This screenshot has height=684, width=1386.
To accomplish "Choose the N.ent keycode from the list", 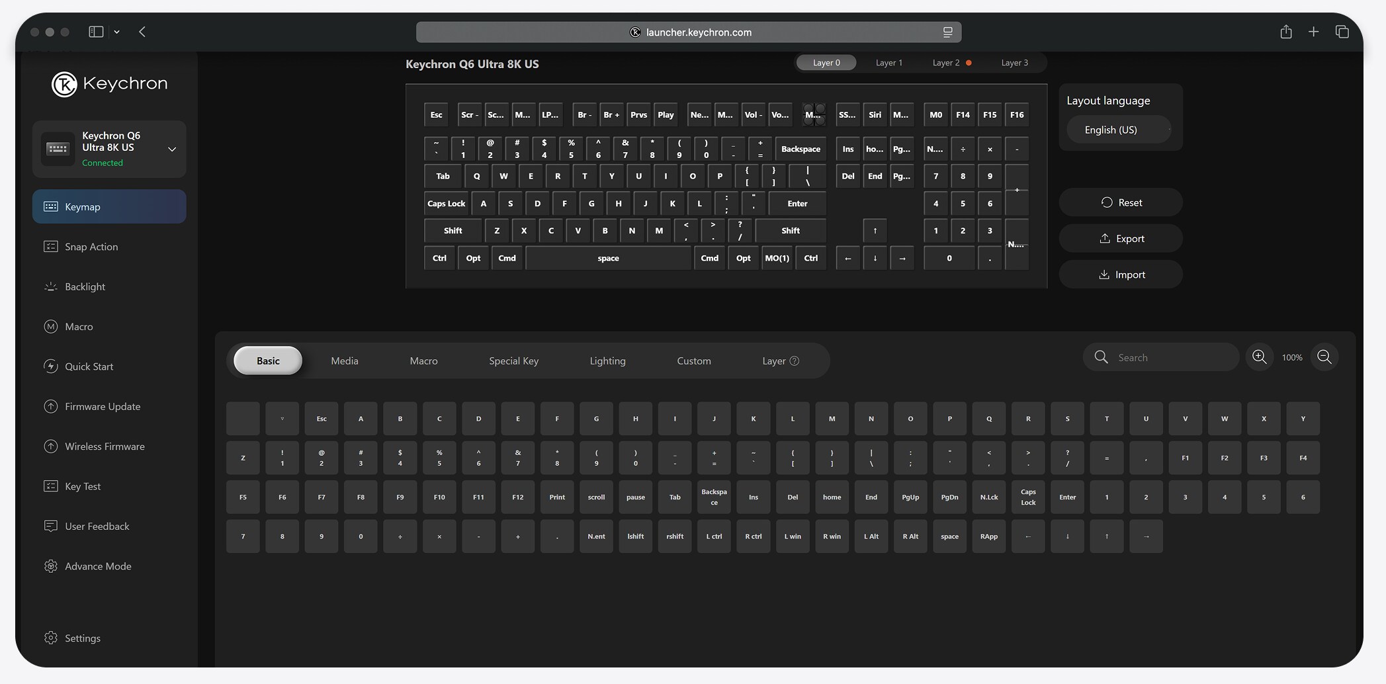I will point(596,536).
